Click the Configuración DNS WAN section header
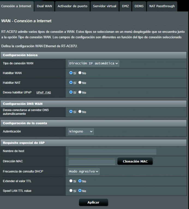 coord(94,104)
